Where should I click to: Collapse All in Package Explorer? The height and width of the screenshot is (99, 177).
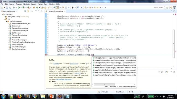(25, 11)
